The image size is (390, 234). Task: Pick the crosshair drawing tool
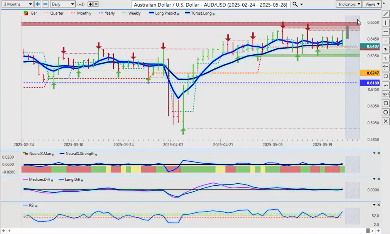[385, 68]
